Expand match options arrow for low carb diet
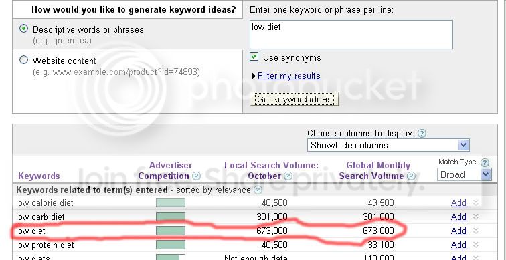This screenshot has width=506, height=260. tap(475, 217)
